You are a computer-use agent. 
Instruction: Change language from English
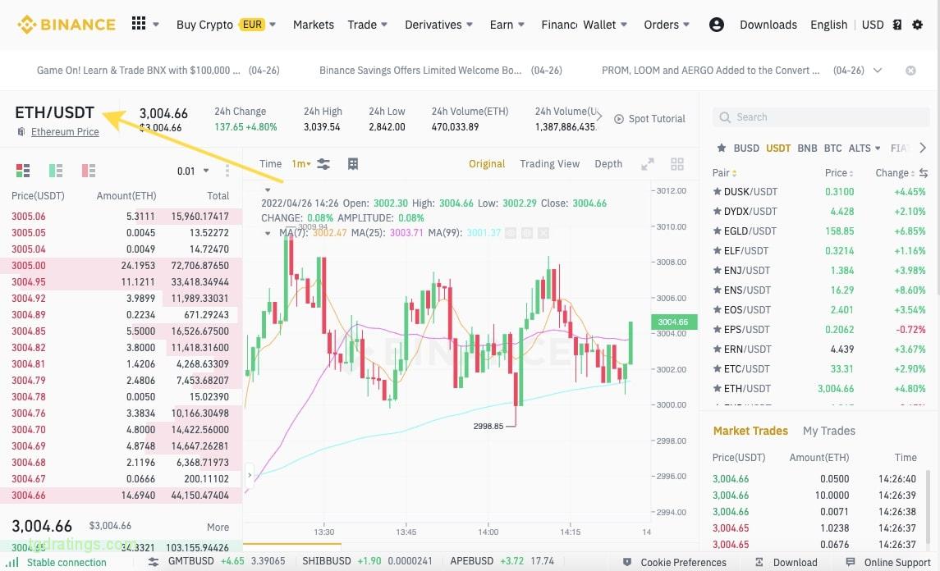pyautogui.click(x=829, y=25)
